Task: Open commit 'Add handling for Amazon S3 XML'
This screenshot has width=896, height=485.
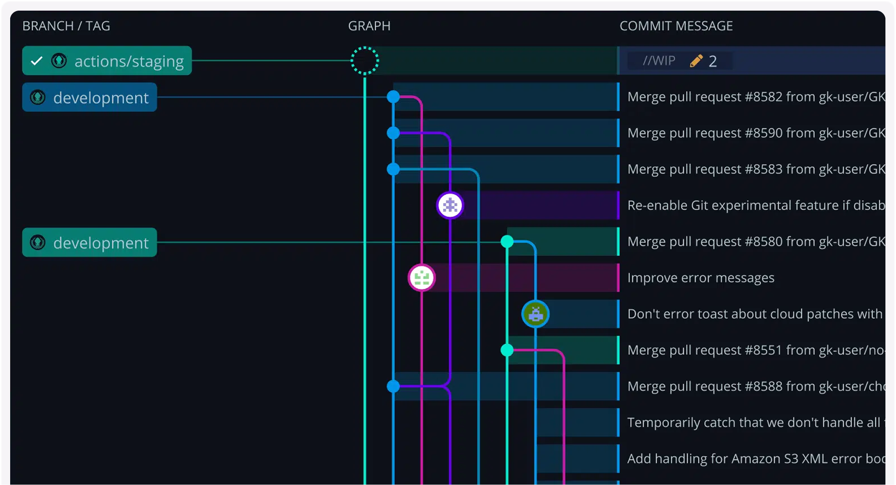Action: click(x=756, y=459)
